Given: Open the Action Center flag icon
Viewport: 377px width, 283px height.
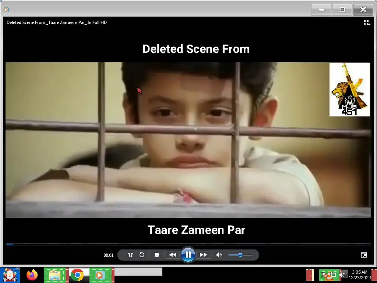Looking at the screenshot, I should tap(325, 275).
